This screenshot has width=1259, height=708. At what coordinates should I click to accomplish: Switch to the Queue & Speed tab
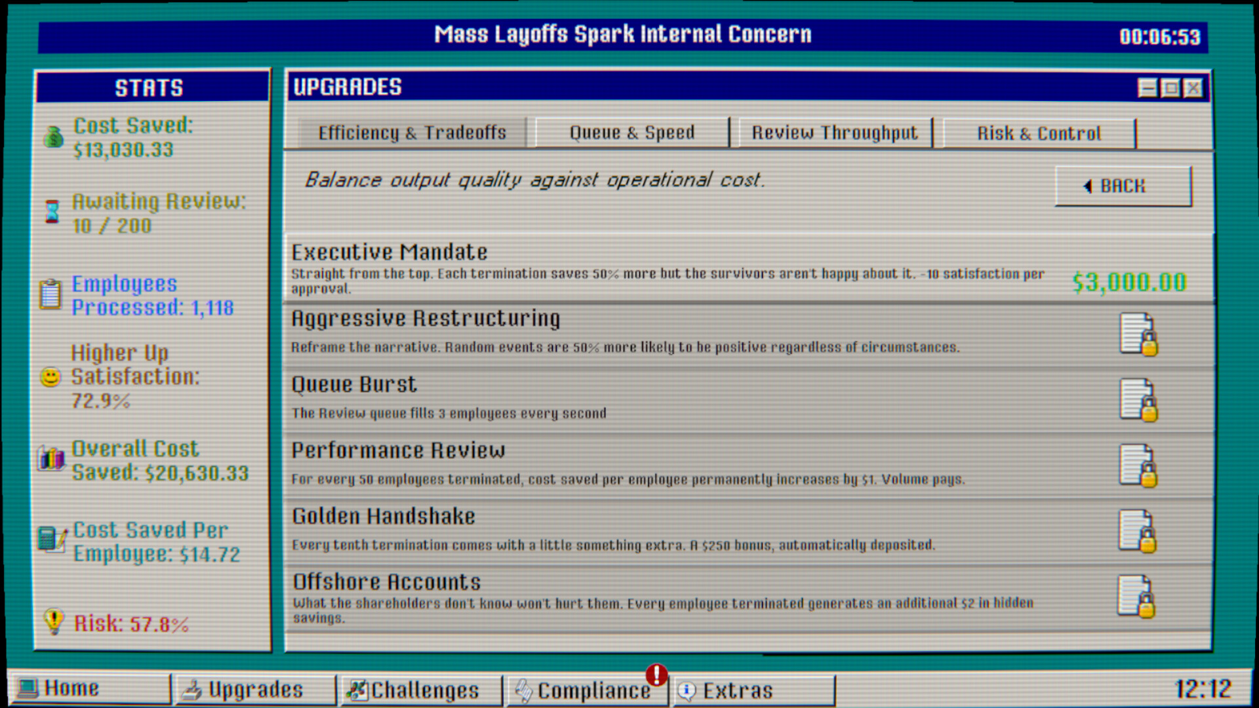tap(631, 133)
